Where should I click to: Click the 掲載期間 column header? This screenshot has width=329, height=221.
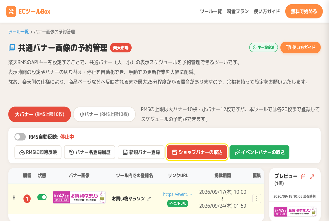tap(223, 176)
